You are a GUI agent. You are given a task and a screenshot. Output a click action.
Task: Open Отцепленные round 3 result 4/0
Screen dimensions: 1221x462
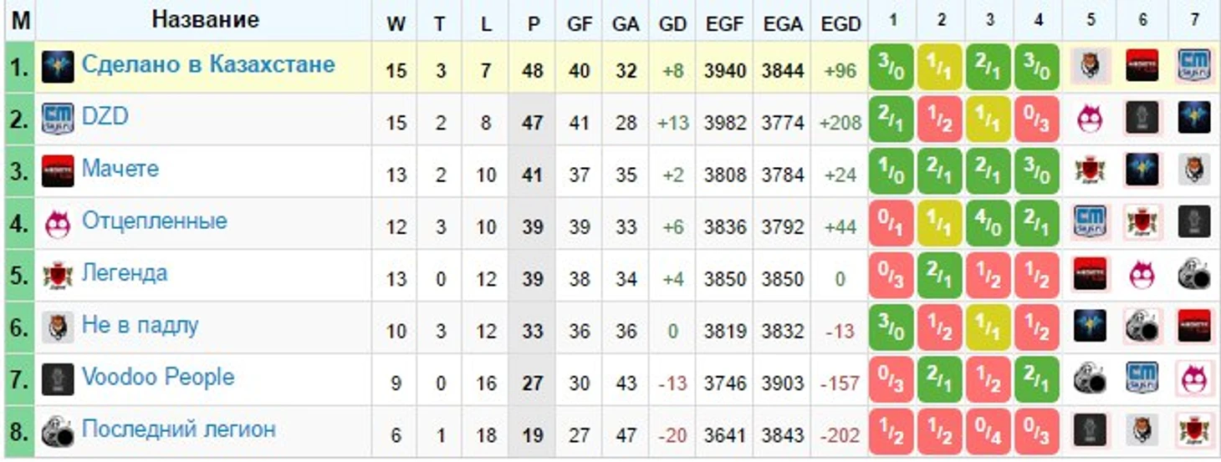tap(989, 223)
